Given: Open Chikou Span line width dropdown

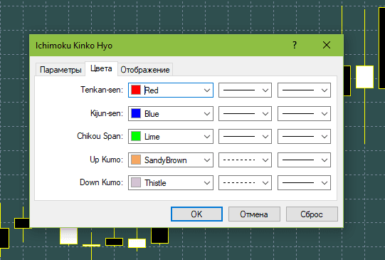Looking at the screenshot, I should pos(304,137).
